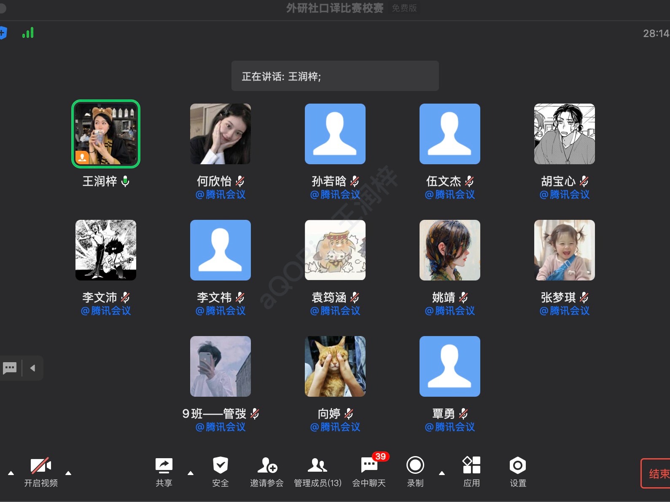Check the green network signal indicator
This screenshot has width=670, height=502.
28,33
